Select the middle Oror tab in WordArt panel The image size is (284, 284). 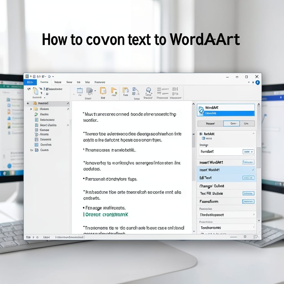[232, 123]
